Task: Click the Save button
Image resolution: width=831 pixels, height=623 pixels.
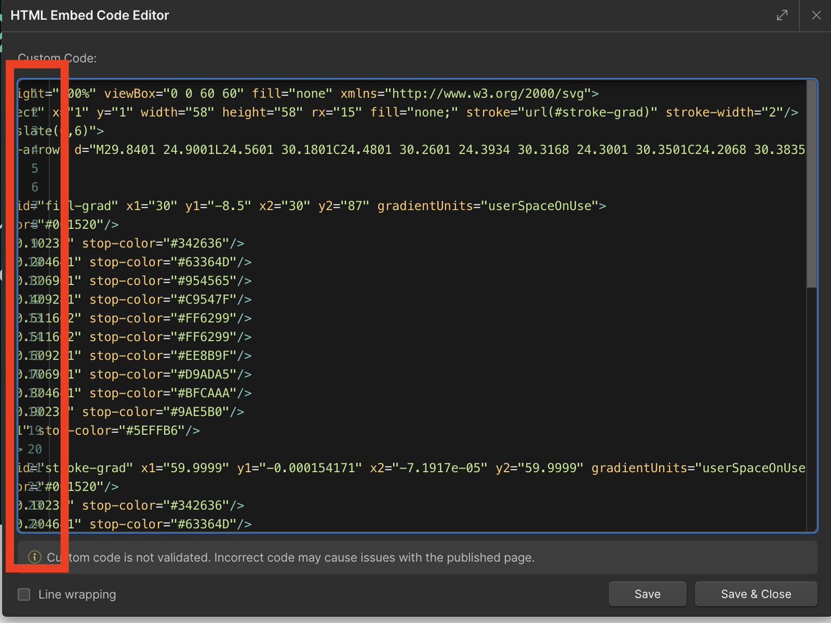Action: tap(647, 594)
